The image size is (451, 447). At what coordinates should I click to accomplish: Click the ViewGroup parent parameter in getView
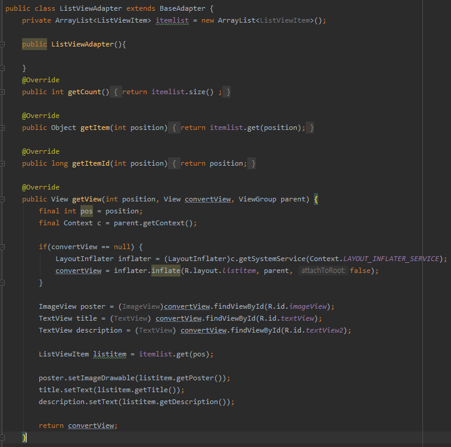click(x=272, y=199)
